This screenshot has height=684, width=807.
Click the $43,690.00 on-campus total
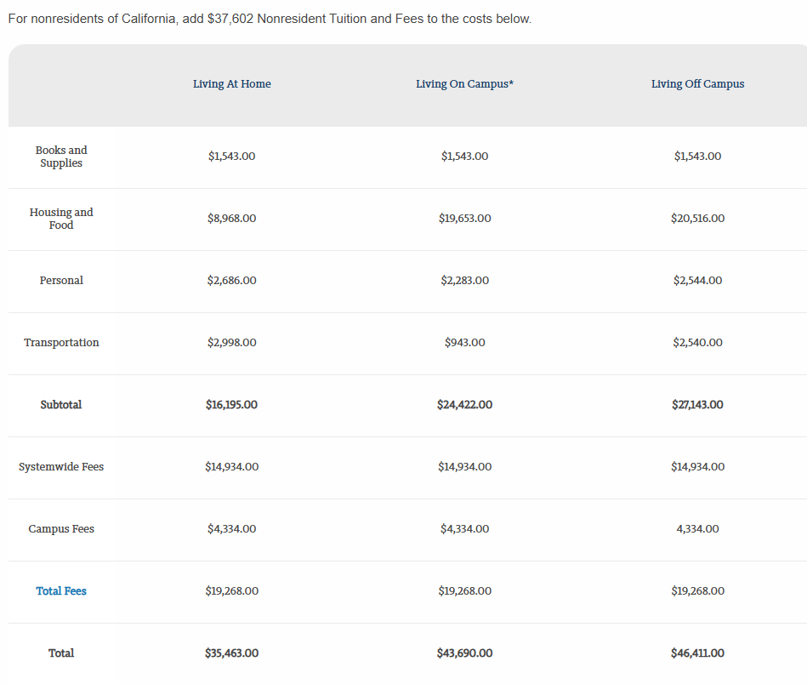coord(464,653)
